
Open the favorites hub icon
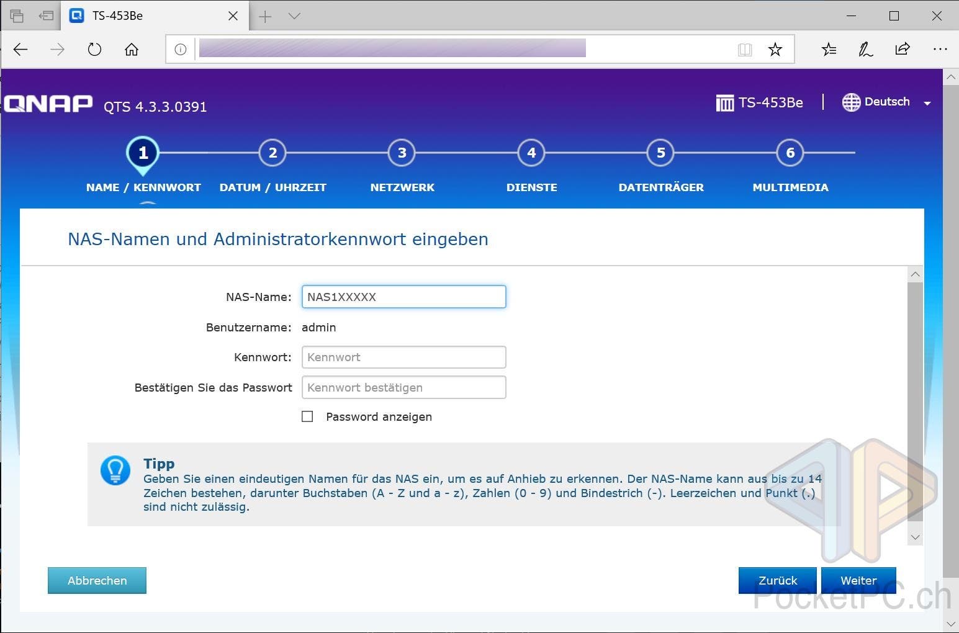point(829,50)
